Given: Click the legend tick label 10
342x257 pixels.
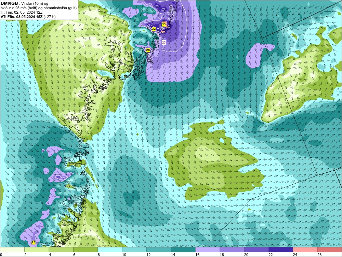Looking at the screenshot, I should (x=124, y=255).
